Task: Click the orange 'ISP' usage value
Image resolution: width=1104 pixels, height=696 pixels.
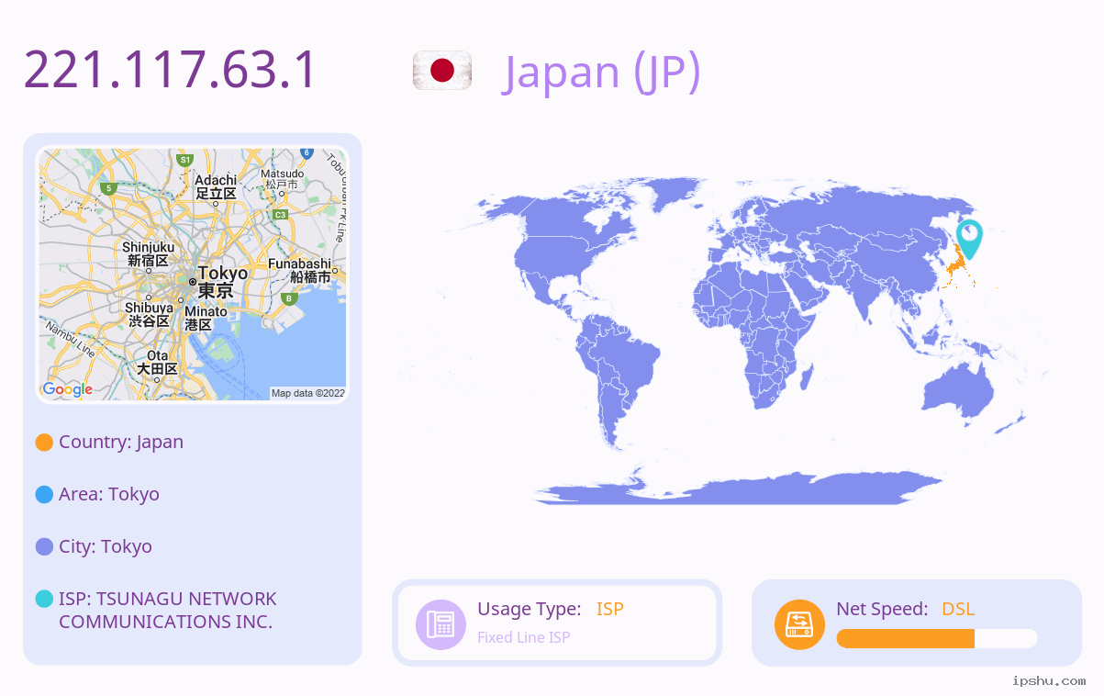Action: point(610,609)
